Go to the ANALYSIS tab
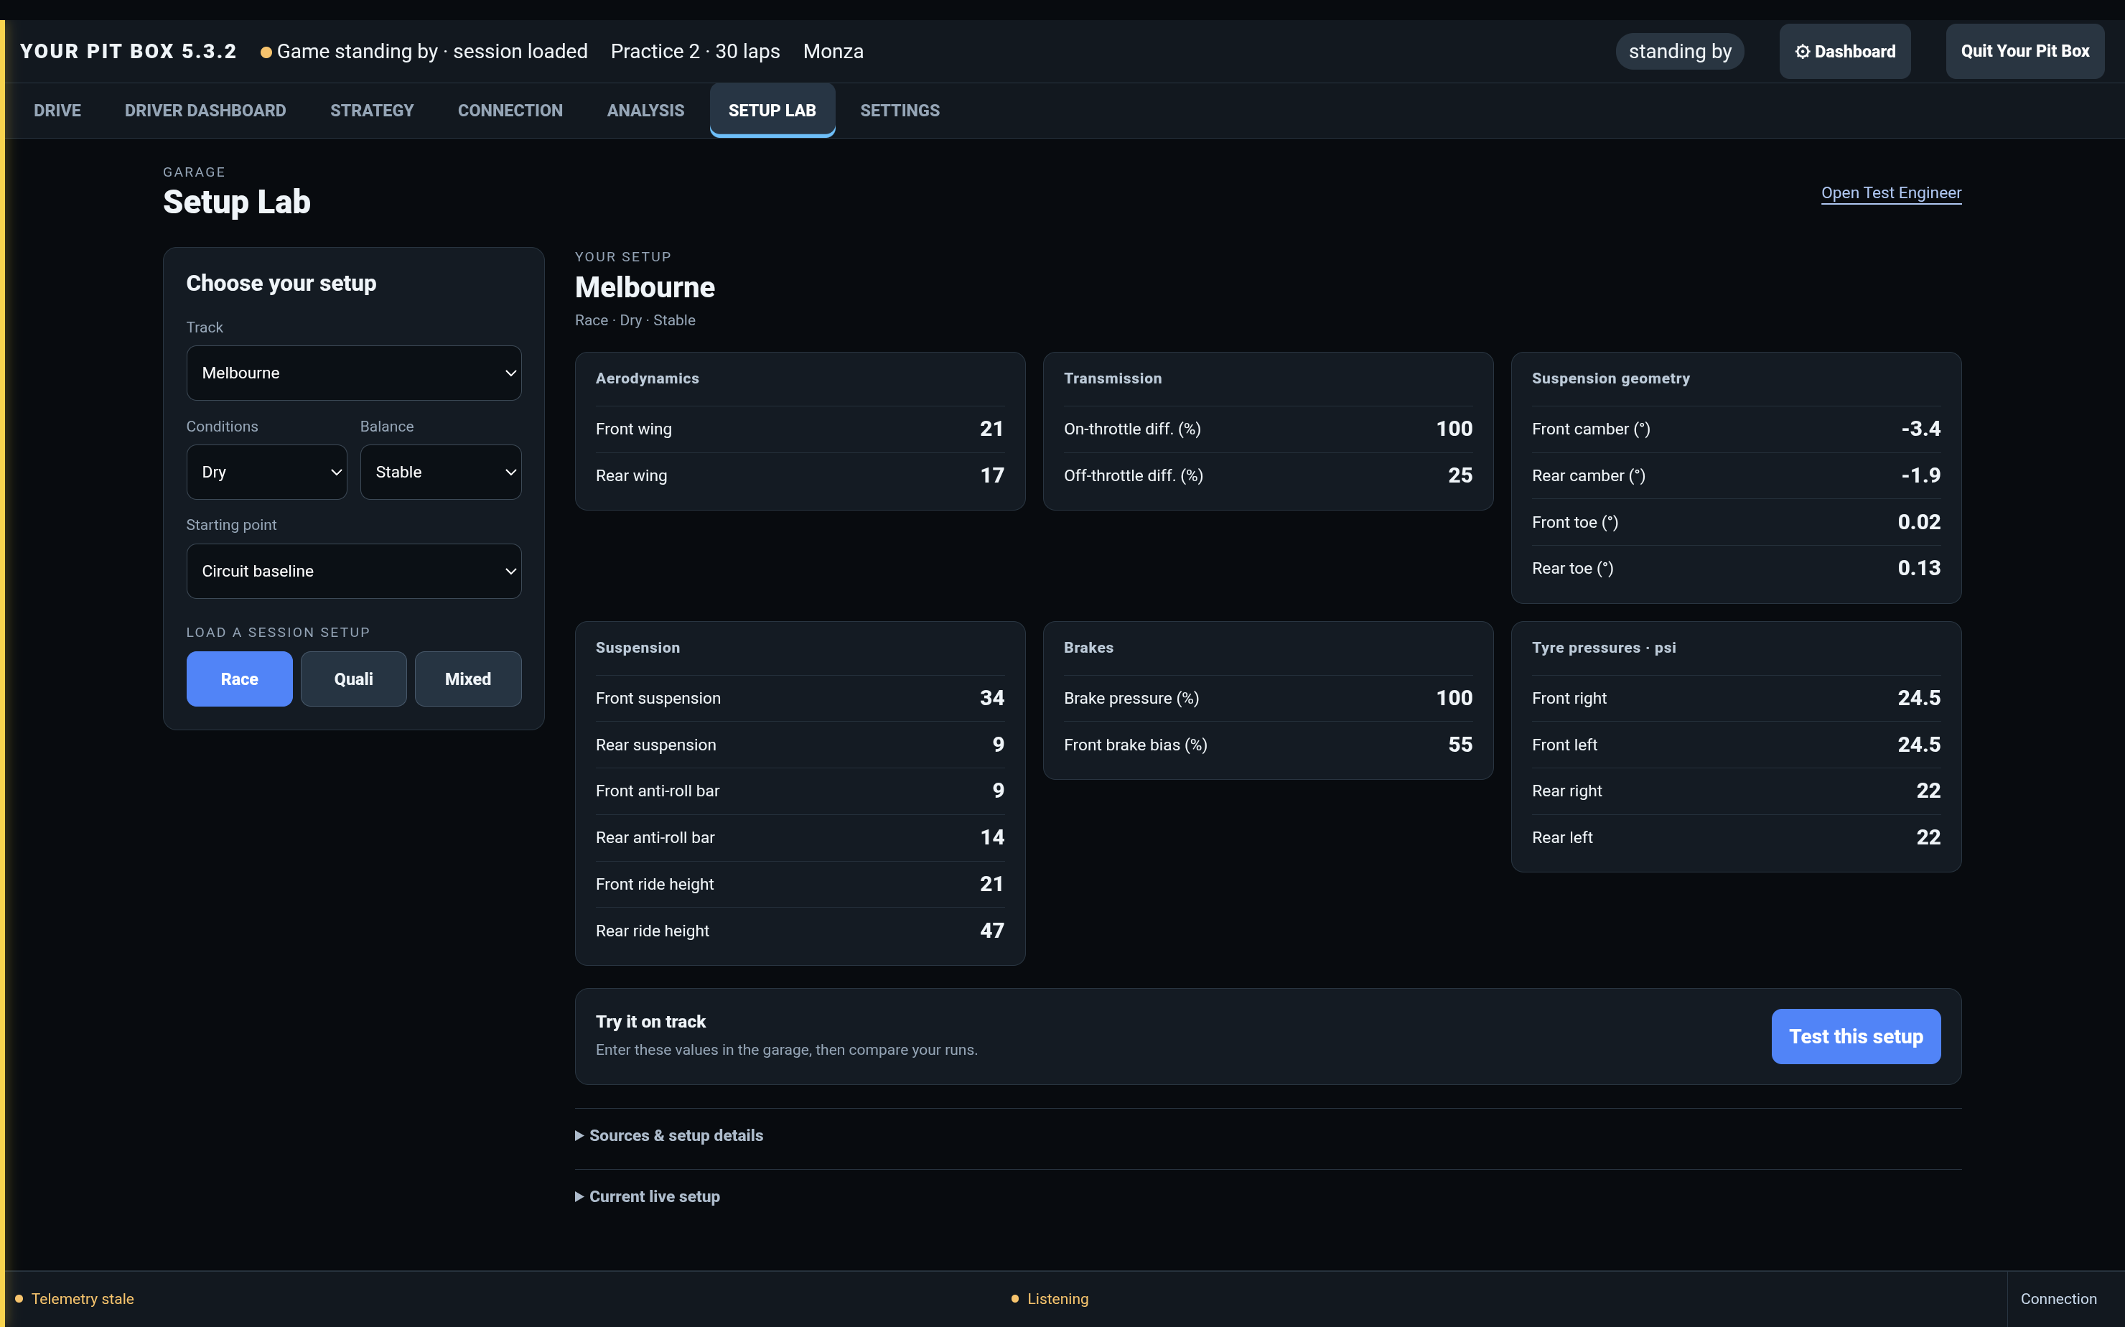 point(645,111)
